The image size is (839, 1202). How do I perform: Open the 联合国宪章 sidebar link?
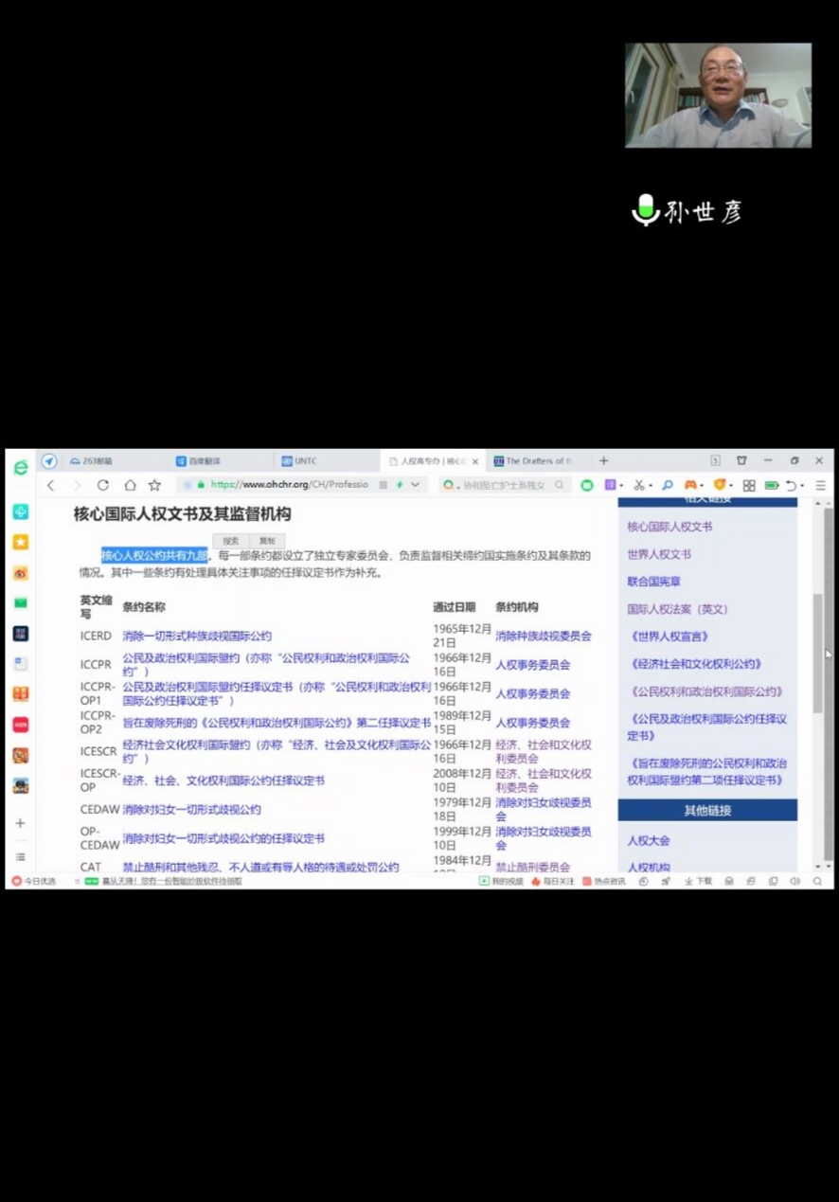653,582
